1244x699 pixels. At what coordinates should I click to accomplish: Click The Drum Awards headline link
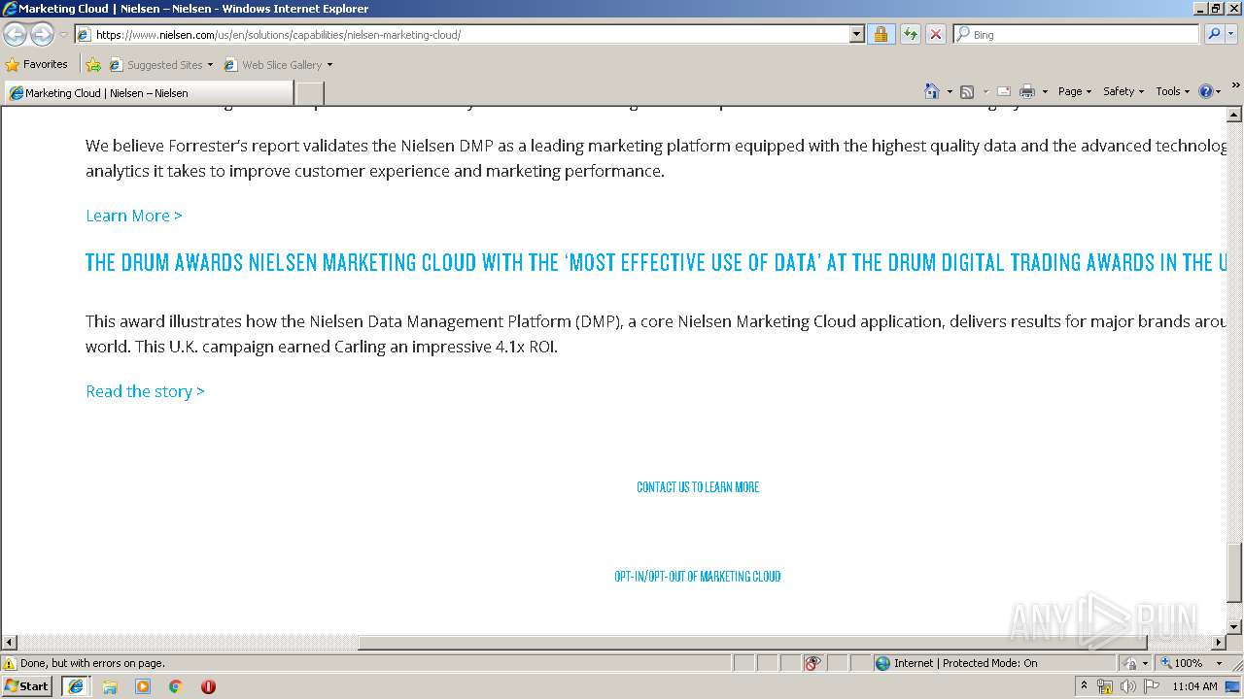coord(656,262)
